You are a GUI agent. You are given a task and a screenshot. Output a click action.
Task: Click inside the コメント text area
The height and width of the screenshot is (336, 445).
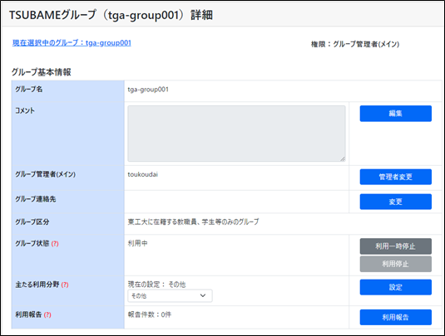(236, 134)
